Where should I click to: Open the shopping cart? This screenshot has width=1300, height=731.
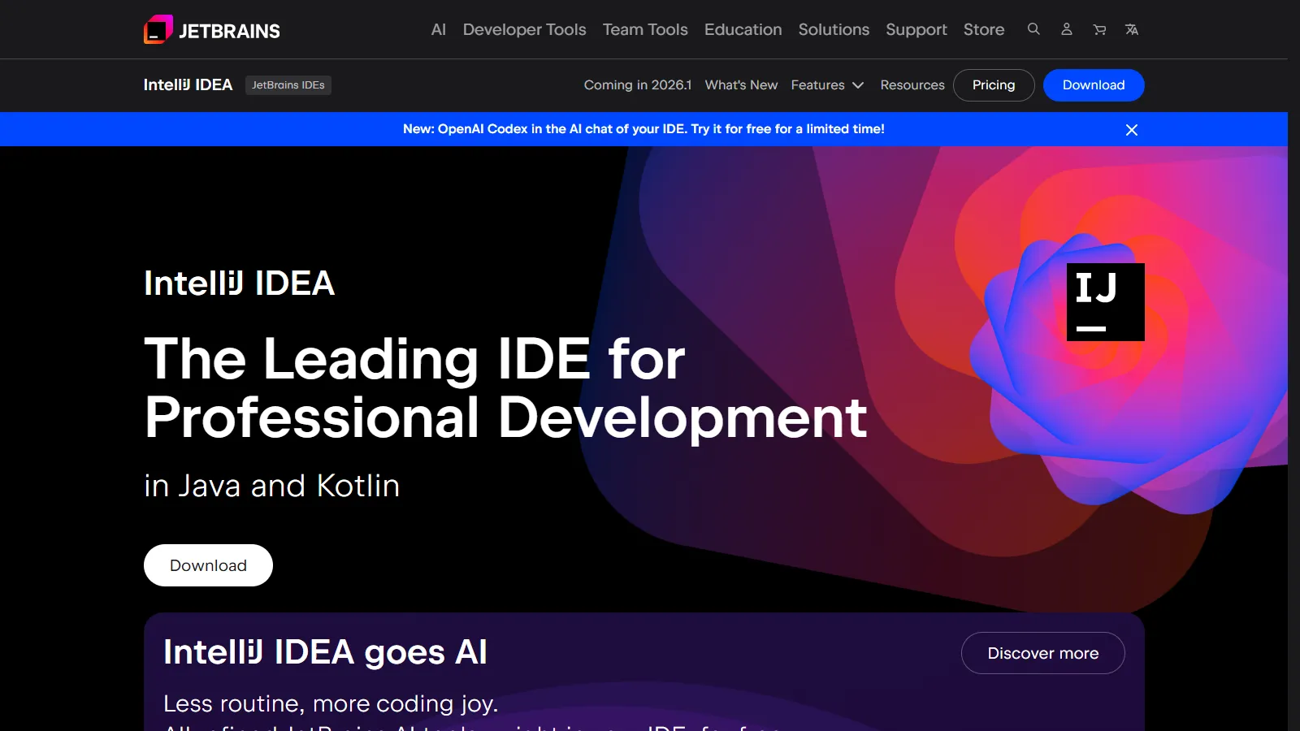(x=1099, y=29)
